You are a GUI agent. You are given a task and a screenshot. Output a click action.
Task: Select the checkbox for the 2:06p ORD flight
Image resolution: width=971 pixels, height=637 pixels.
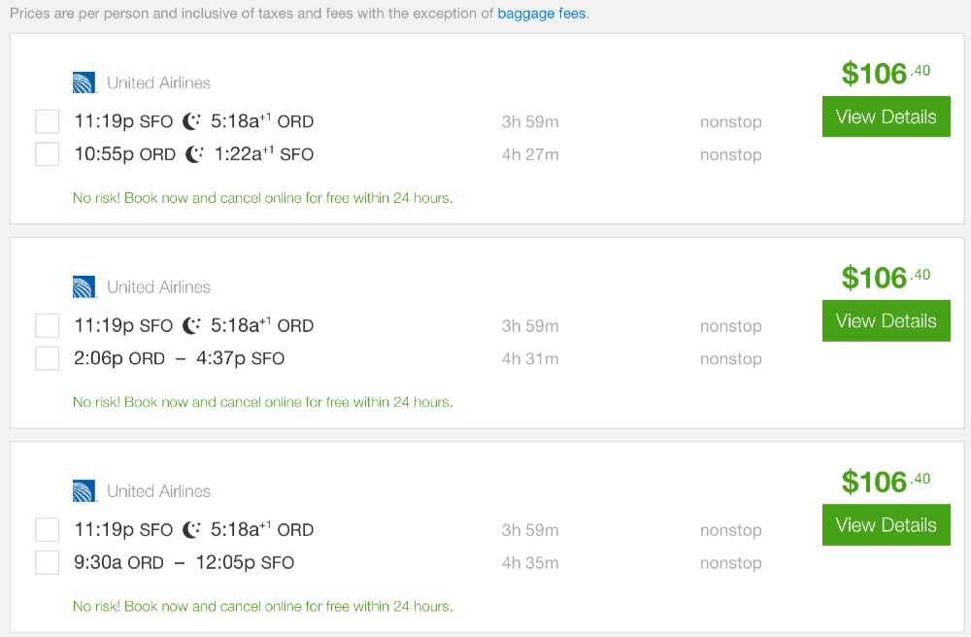point(48,358)
